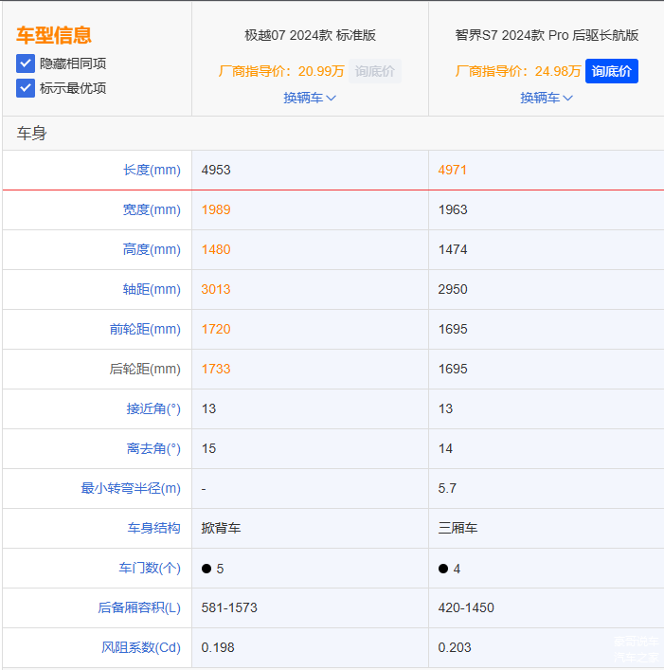Screen dimensions: 664x670
Task: Uncheck the 标示最优项 checkbox
Action: (x=26, y=88)
